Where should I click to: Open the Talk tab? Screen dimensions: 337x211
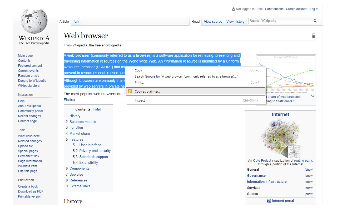76,22
